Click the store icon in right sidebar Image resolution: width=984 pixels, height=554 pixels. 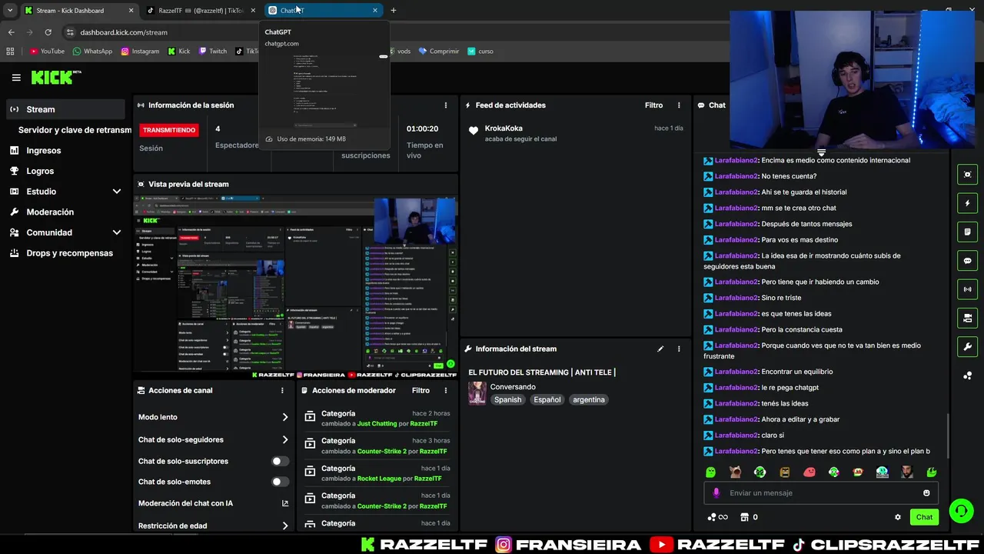coord(967,318)
